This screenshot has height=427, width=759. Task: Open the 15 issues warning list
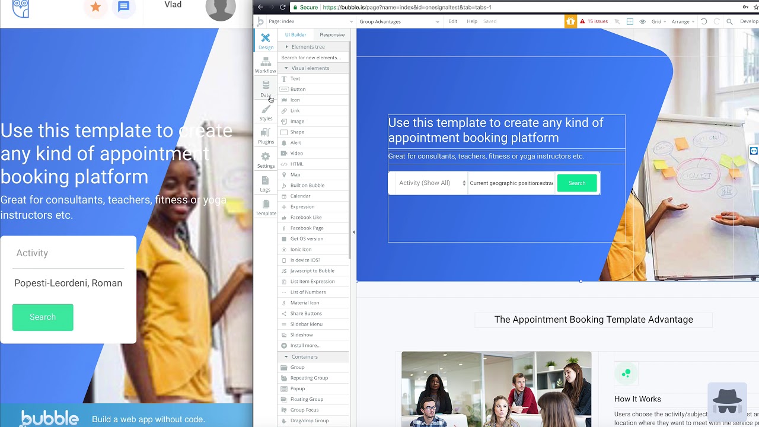pyautogui.click(x=594, y=21)
